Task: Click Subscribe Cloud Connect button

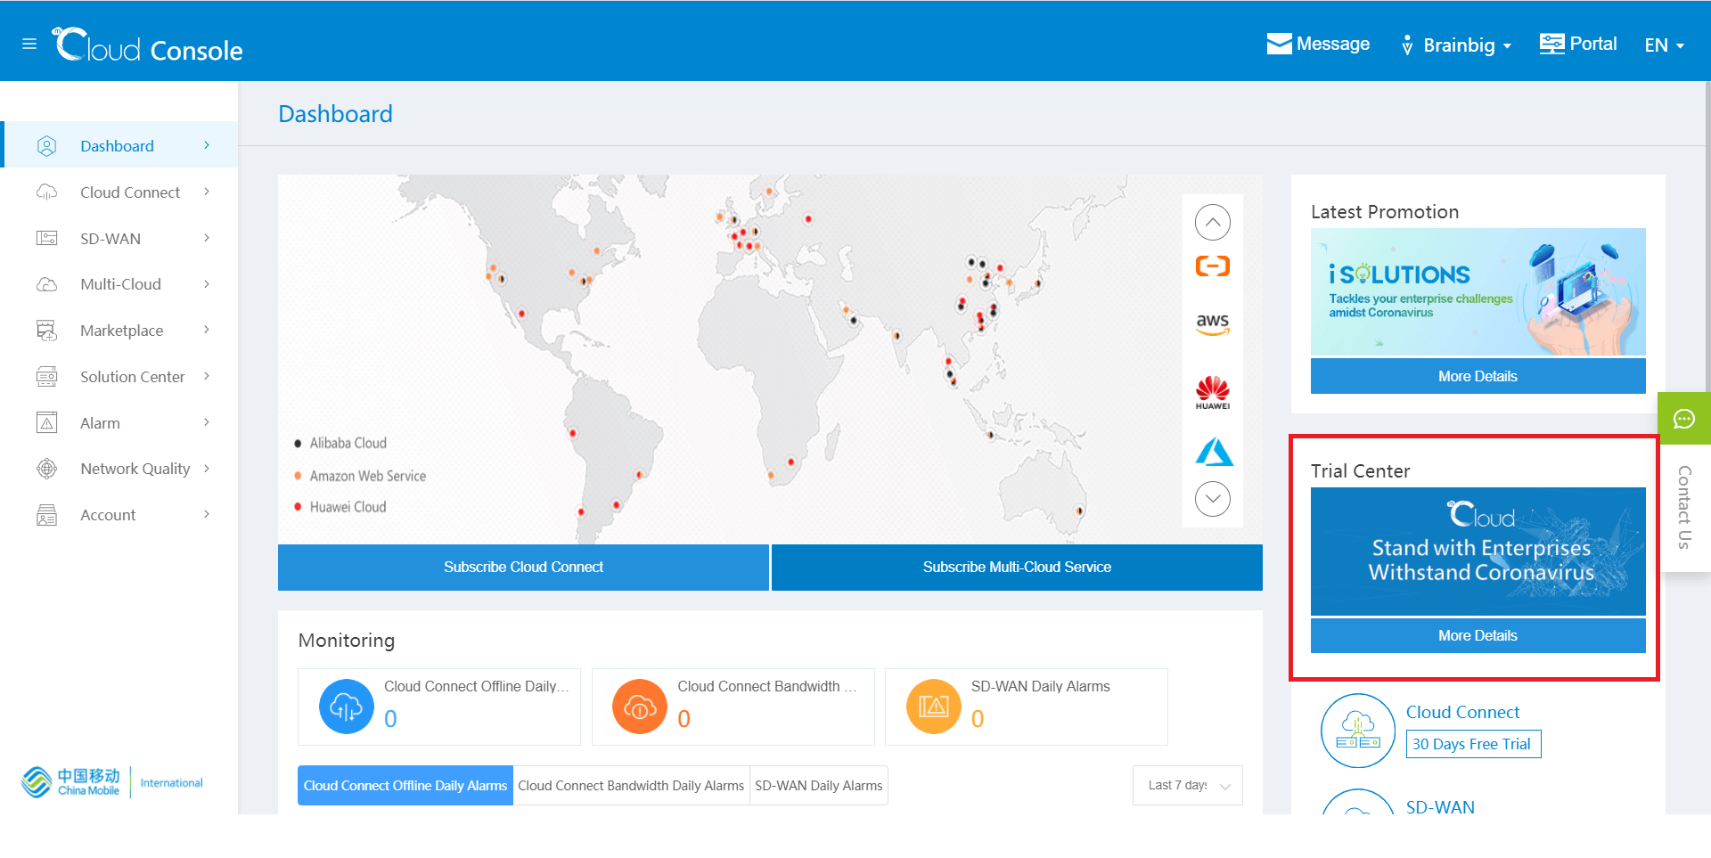Action: click(523, 567)
